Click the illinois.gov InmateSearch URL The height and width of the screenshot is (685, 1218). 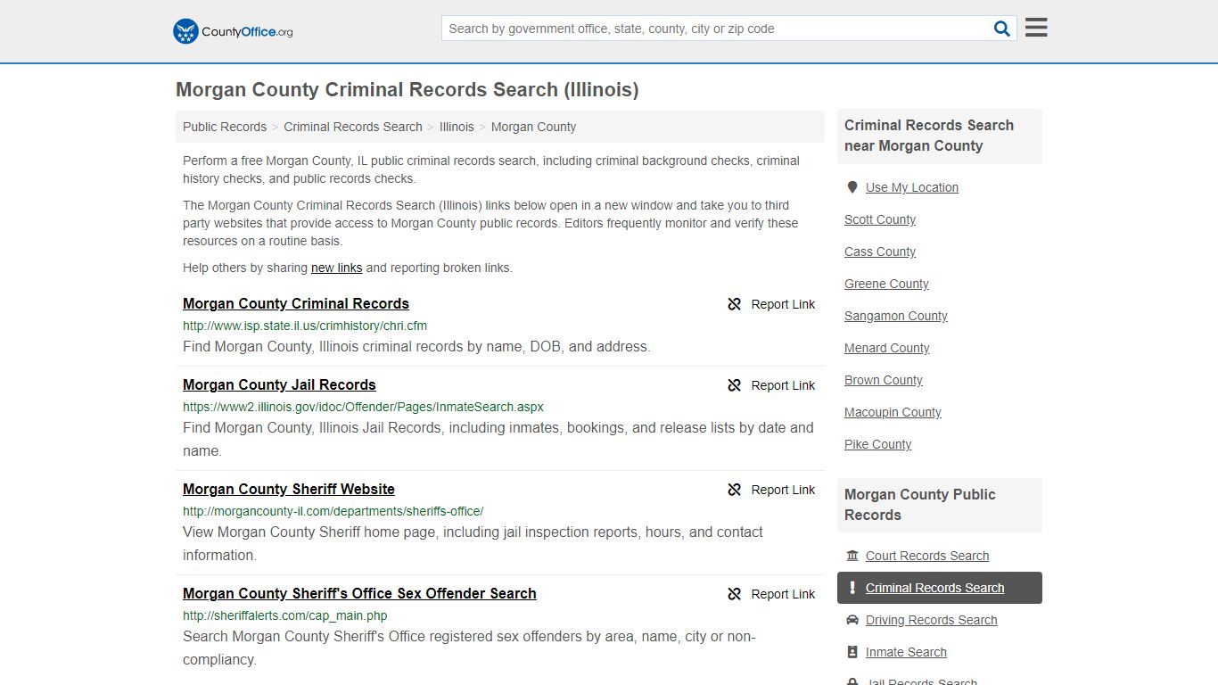363,407
